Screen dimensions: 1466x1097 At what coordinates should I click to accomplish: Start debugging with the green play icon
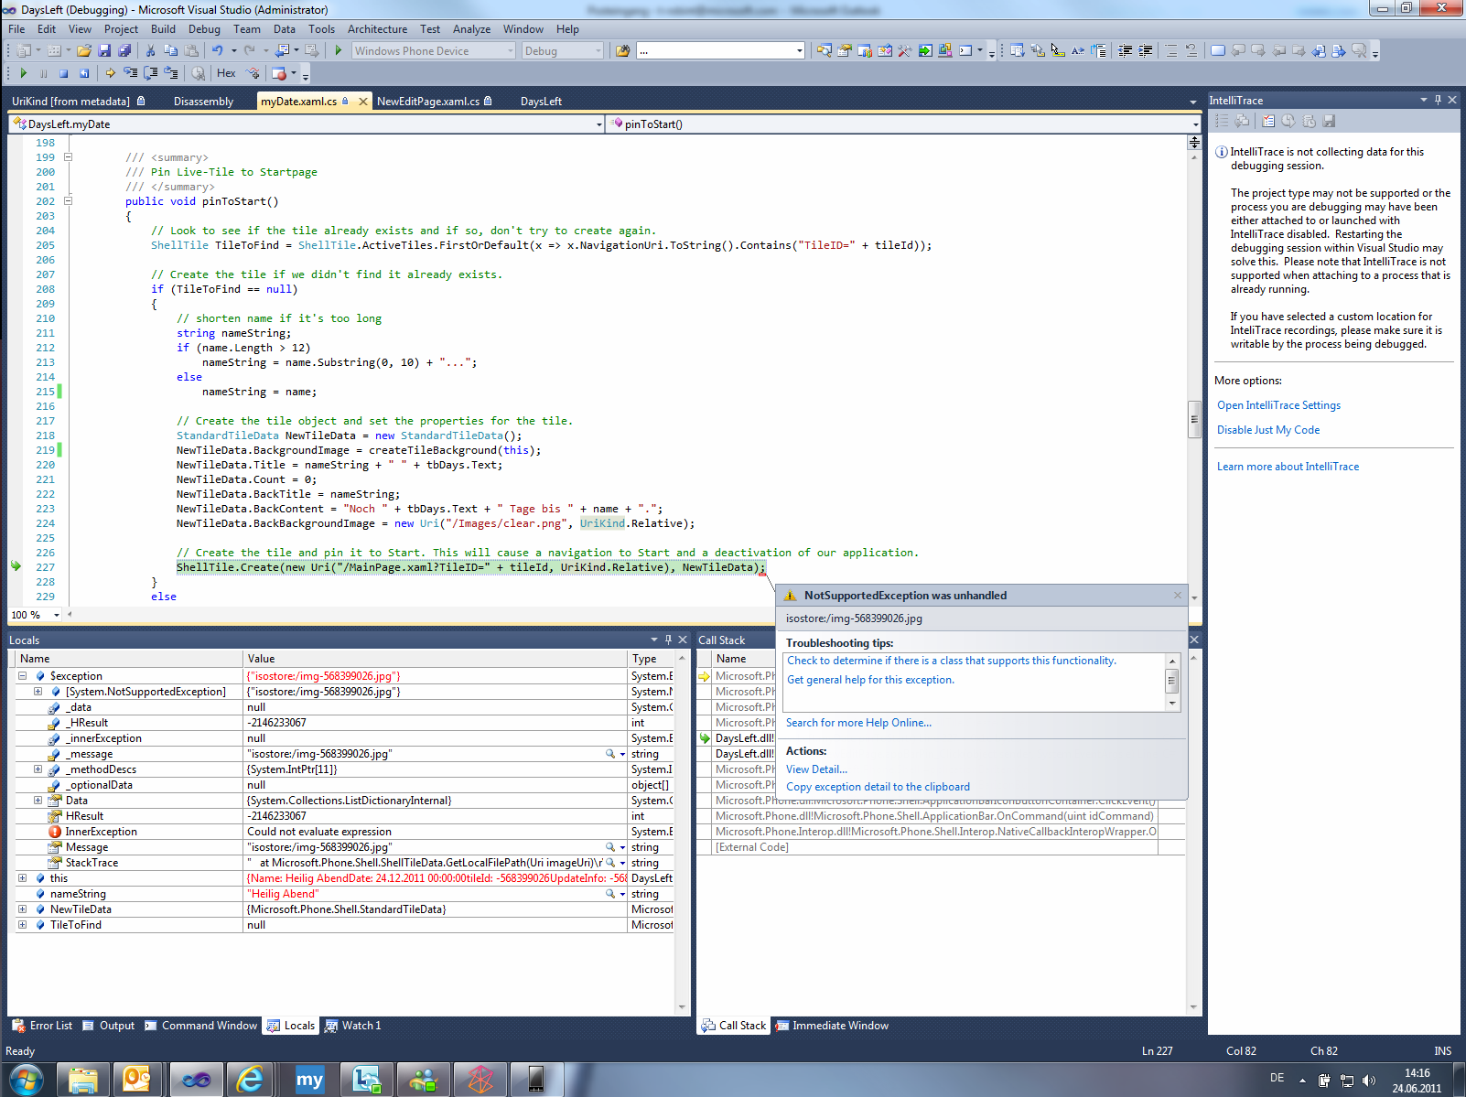coord(339,50)
